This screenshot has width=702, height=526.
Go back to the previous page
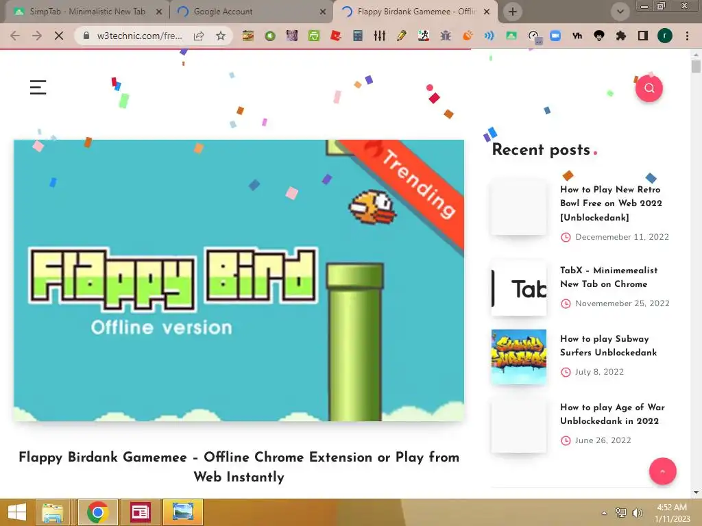point(15,36)
